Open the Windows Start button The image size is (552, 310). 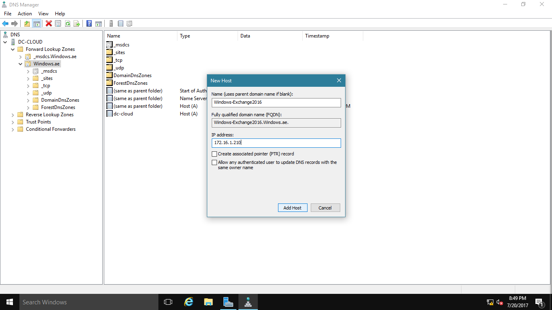(x=10, y=302)
